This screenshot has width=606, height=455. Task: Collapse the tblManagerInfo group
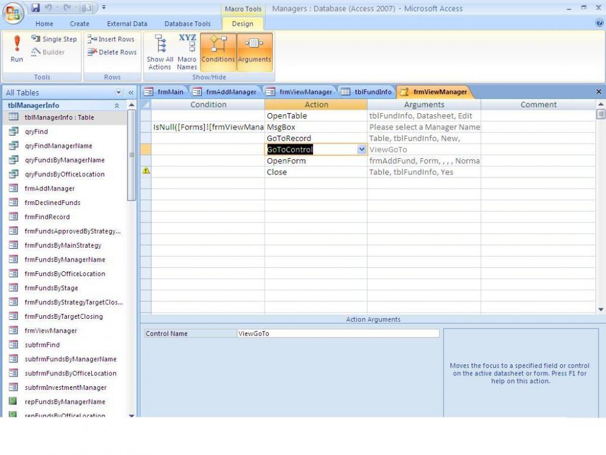coord(117,105)
